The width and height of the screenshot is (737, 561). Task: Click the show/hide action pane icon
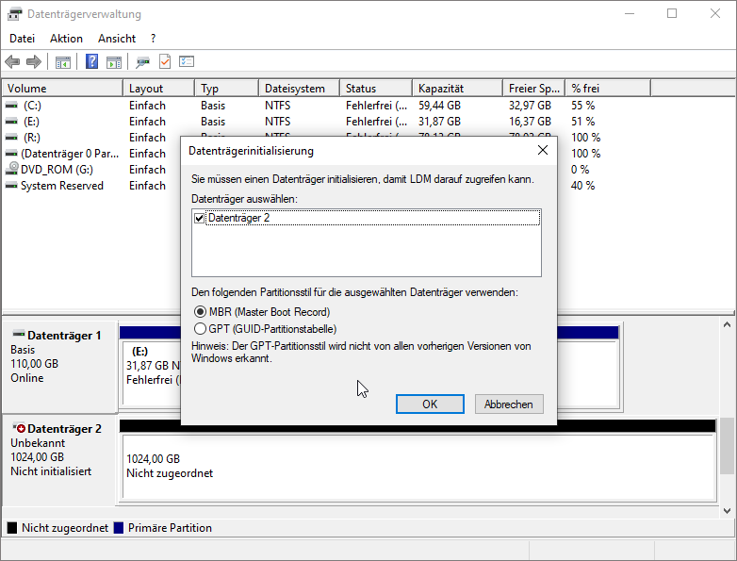114,62
